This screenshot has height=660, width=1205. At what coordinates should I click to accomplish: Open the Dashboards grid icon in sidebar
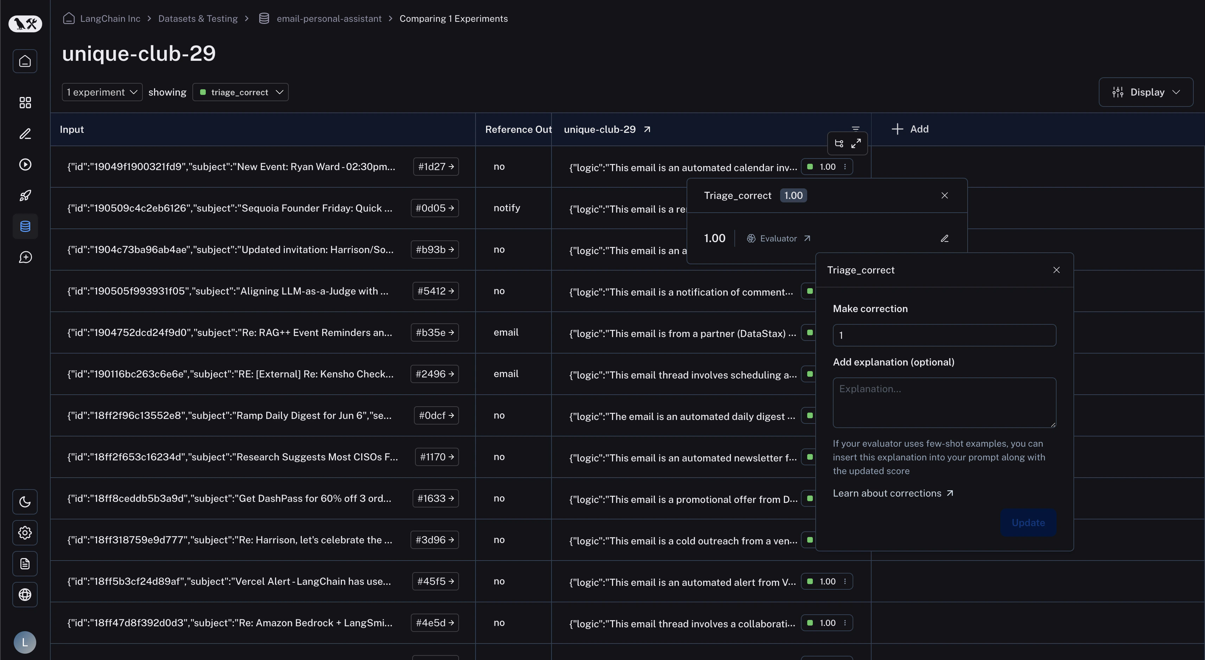[x=25, y=103]
